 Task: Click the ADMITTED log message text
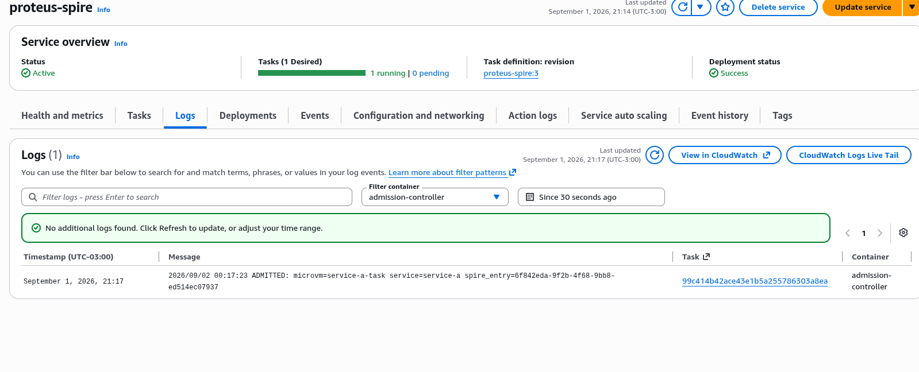pos(391,281)
